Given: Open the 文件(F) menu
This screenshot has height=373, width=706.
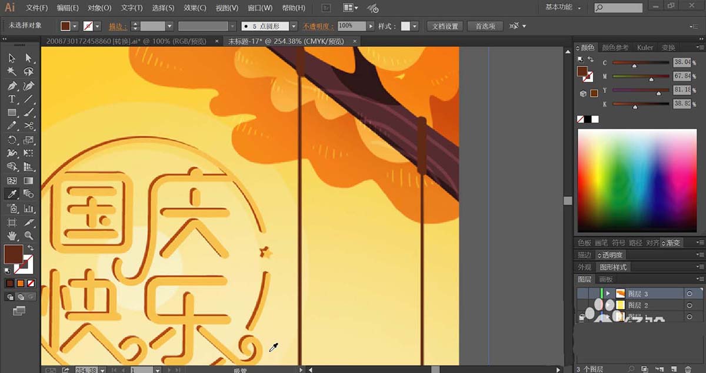Looking at the screenshot, I should tap(37, 8).
